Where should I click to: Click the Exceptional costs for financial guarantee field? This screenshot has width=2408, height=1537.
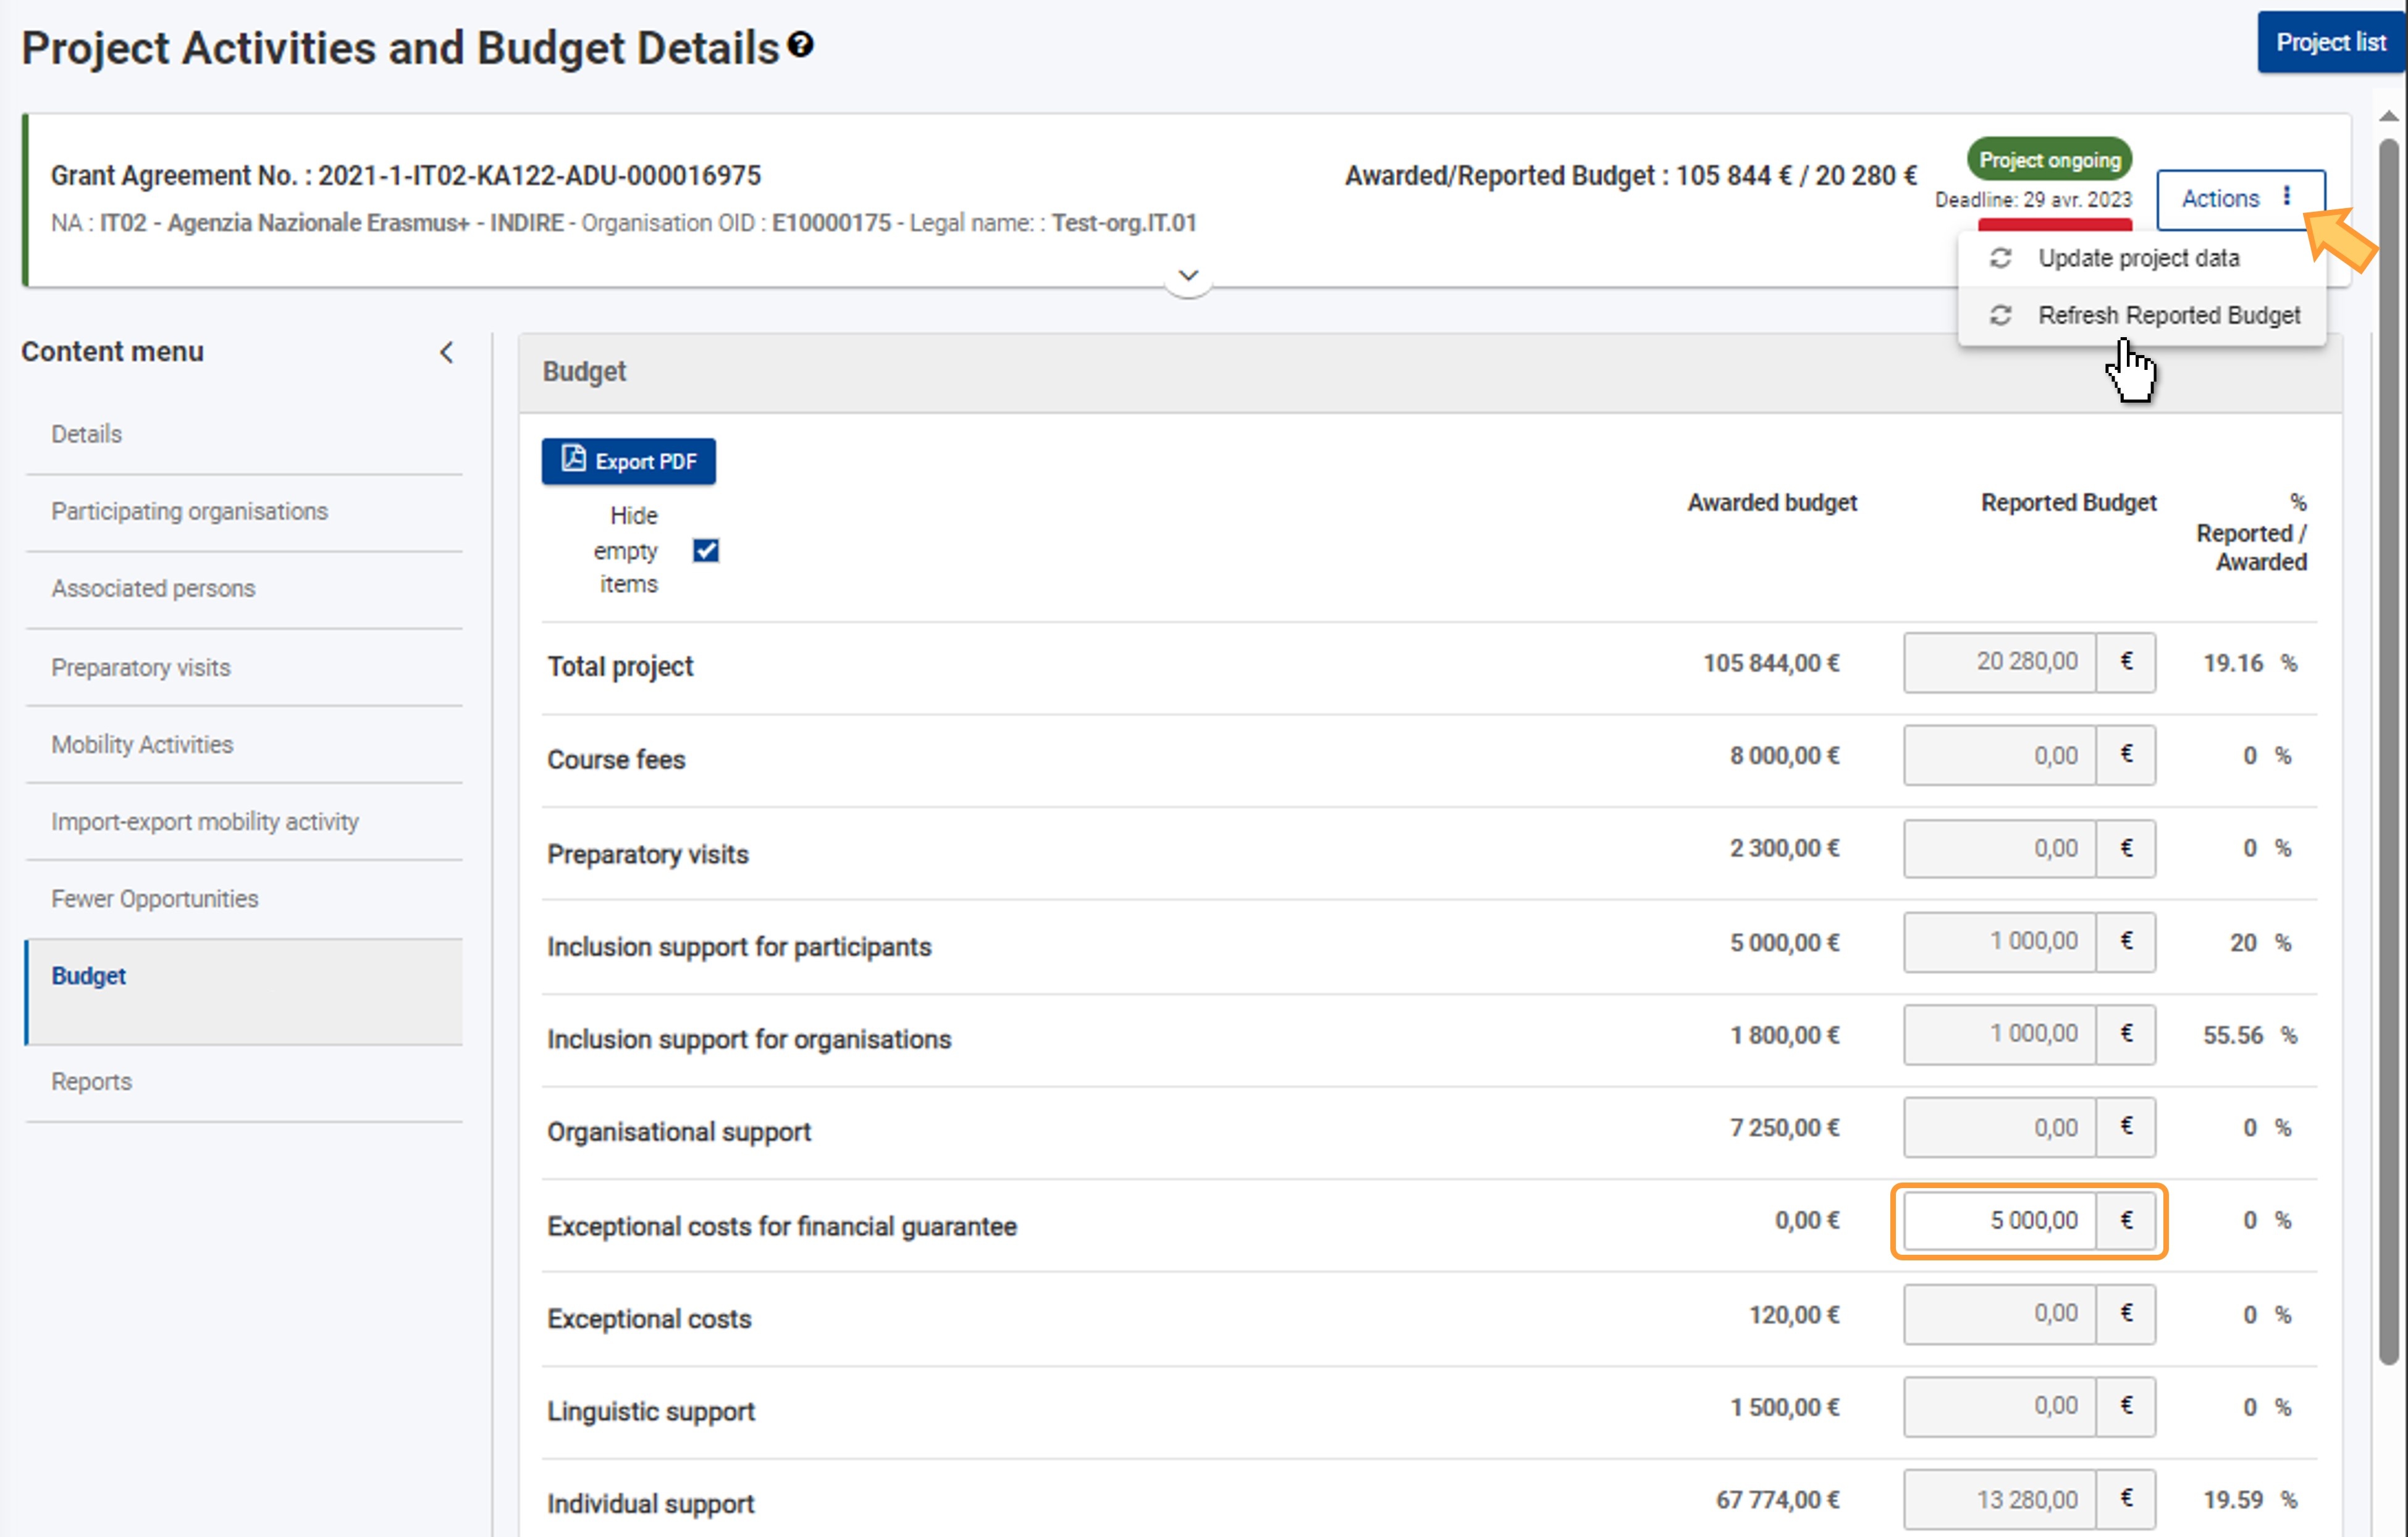tap(1999, 1220)
